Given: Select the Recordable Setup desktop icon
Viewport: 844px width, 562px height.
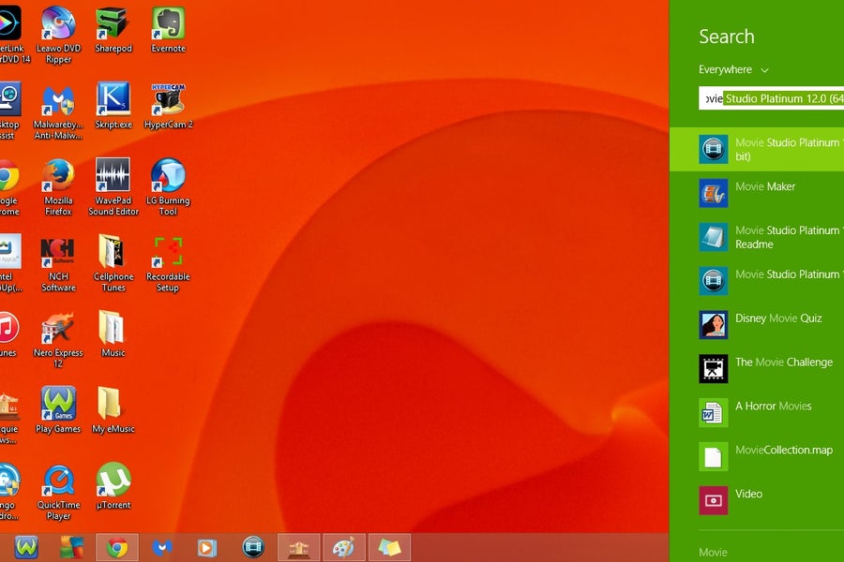Looking at the screenshot, I should (168, 263).
